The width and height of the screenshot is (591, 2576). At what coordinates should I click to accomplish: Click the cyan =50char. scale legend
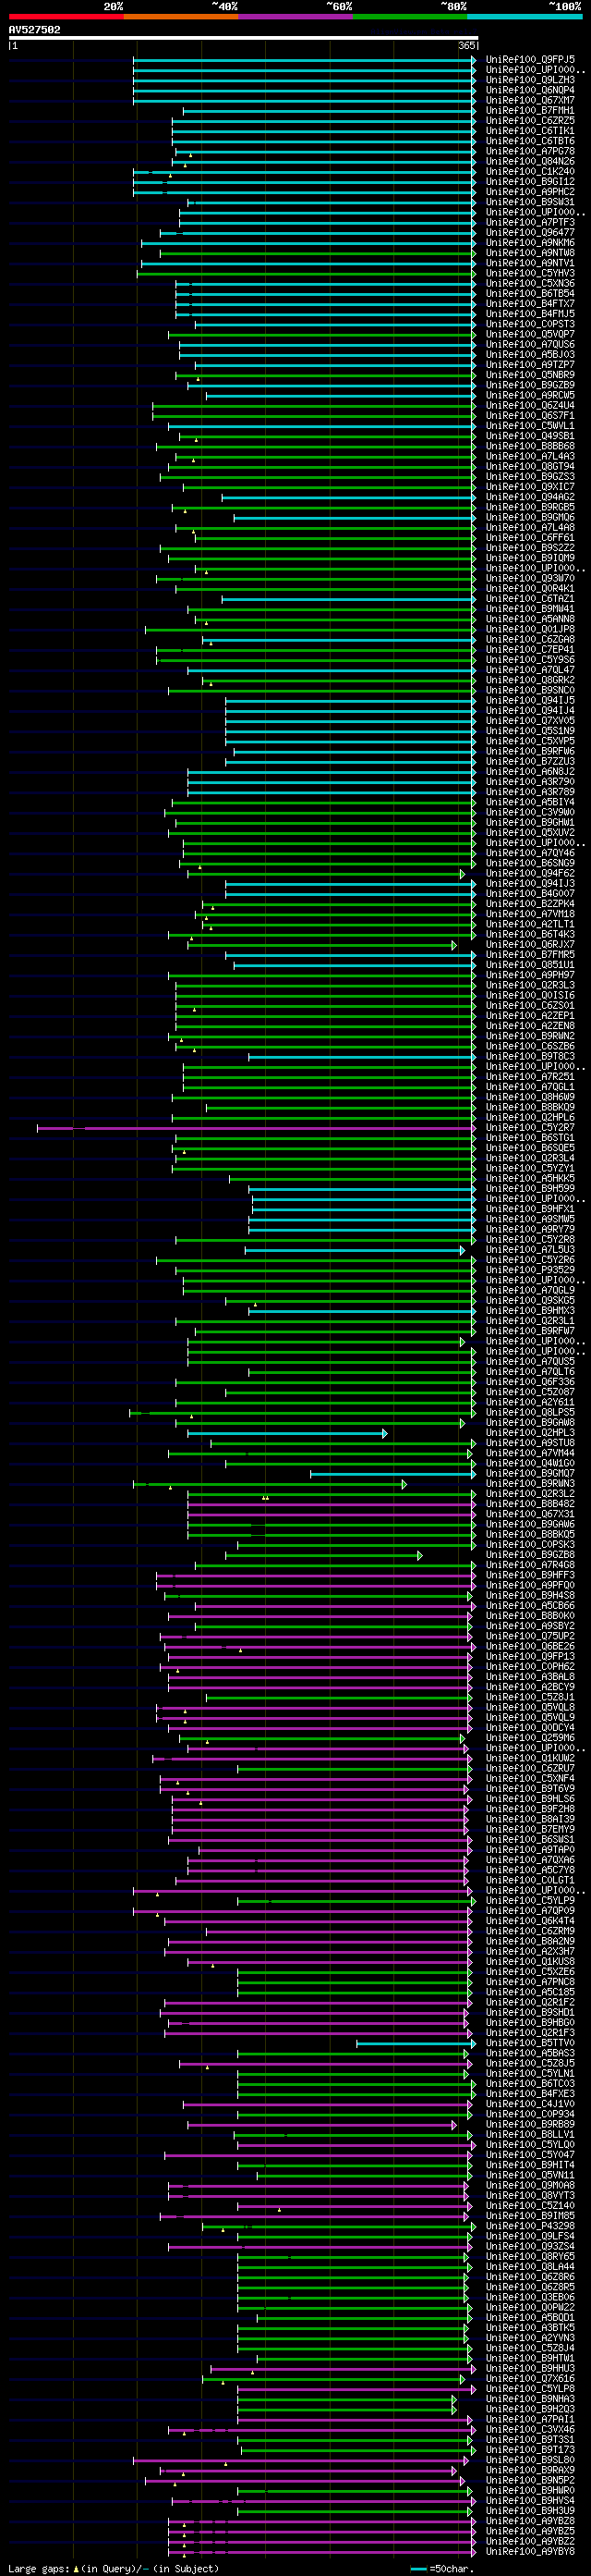[x=442, y=2568]
